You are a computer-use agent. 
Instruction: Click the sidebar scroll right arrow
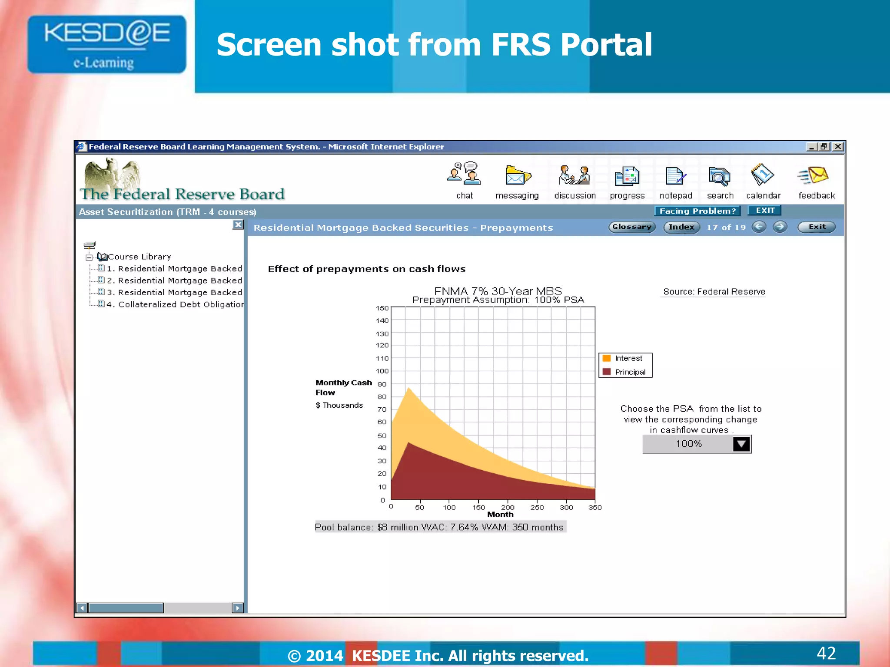[x=237, y=608]
